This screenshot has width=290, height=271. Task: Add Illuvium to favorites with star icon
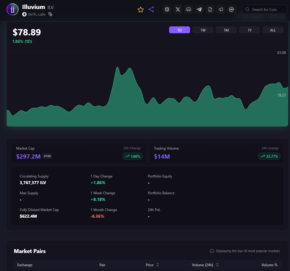point(141,10)
